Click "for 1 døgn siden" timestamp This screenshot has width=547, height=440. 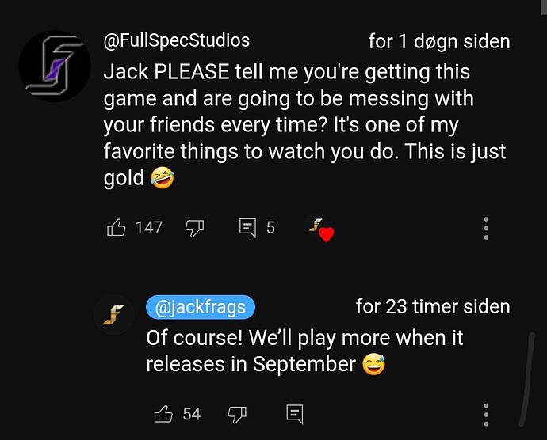(x=439, y=41)
